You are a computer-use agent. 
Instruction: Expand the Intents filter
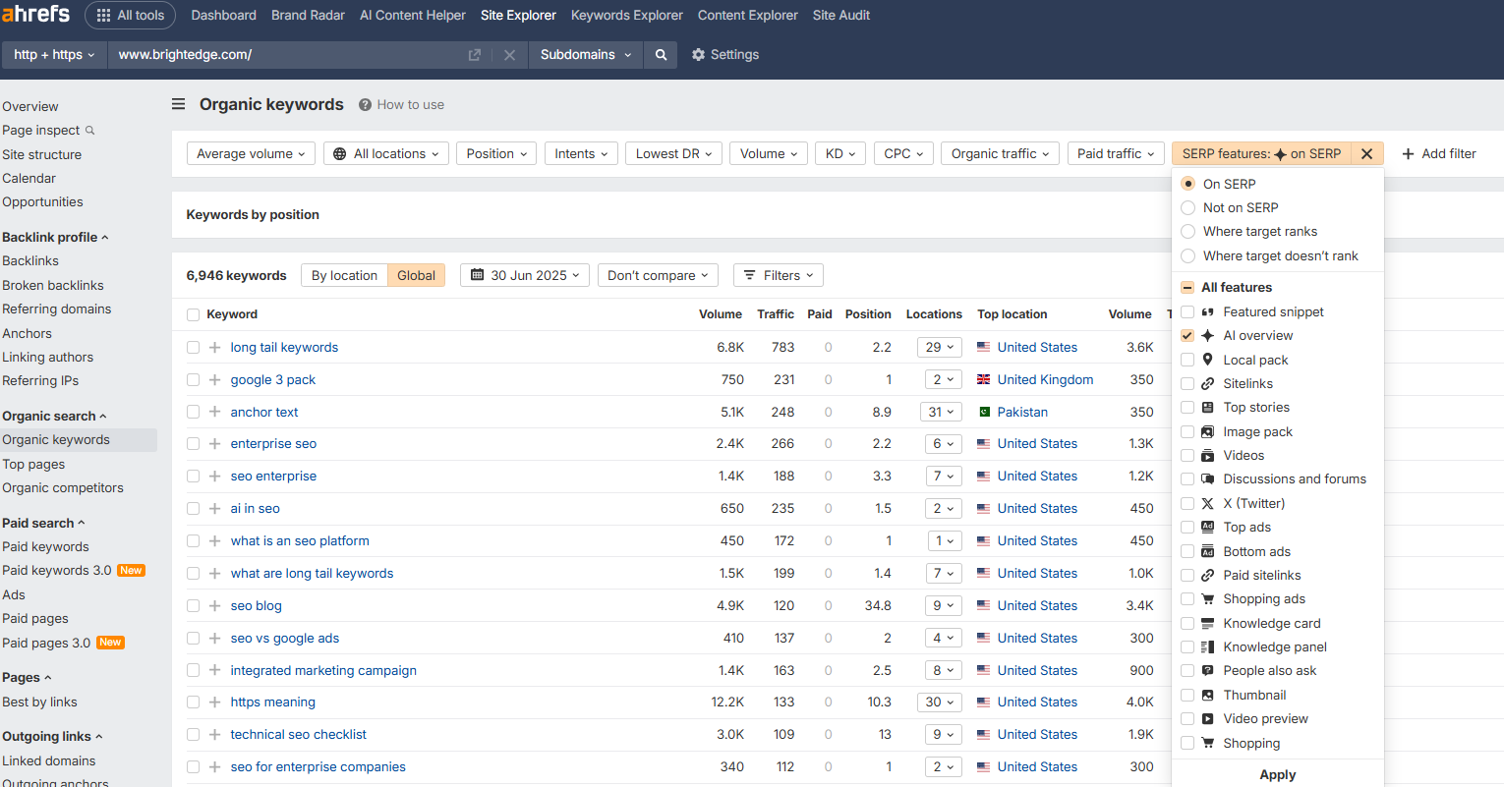(581, 153)
